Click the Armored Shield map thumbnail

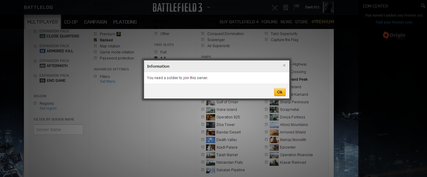[x=274, y=132]
